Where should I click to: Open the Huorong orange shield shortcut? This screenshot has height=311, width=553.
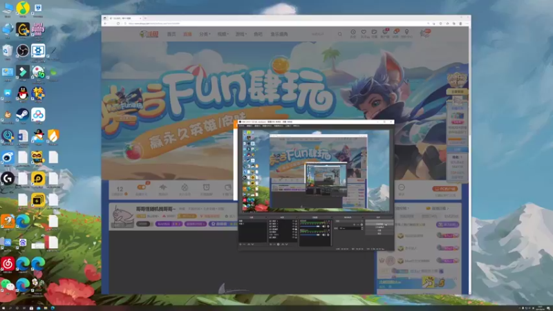tap(53, 135)
